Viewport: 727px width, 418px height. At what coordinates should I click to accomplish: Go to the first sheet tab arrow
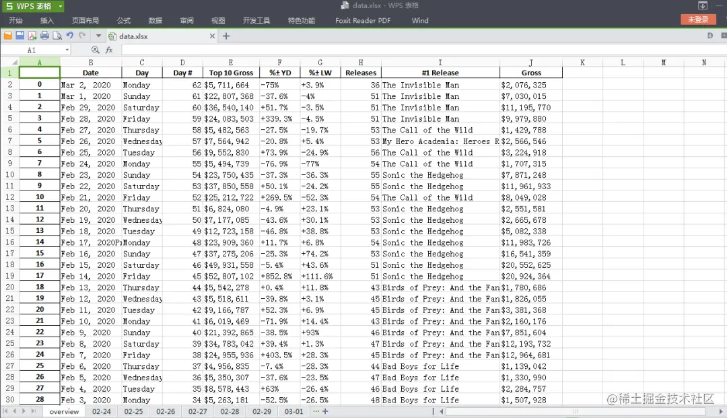click(x=5, y=411)
